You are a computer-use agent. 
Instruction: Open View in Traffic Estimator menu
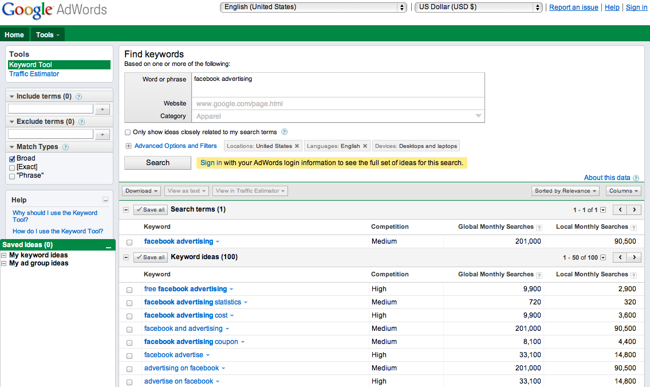250,191
